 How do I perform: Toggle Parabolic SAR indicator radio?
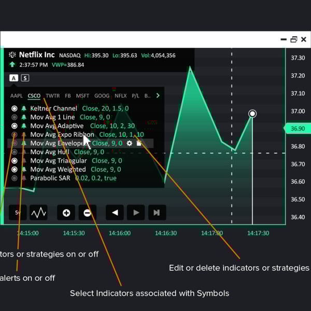[15, 178]
